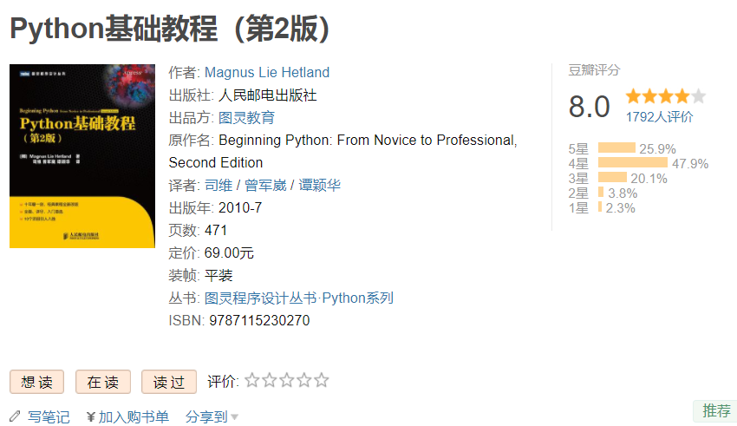Rate the book four stars
The height and width of the screenshot is (426, 737).
pos(304,380)
